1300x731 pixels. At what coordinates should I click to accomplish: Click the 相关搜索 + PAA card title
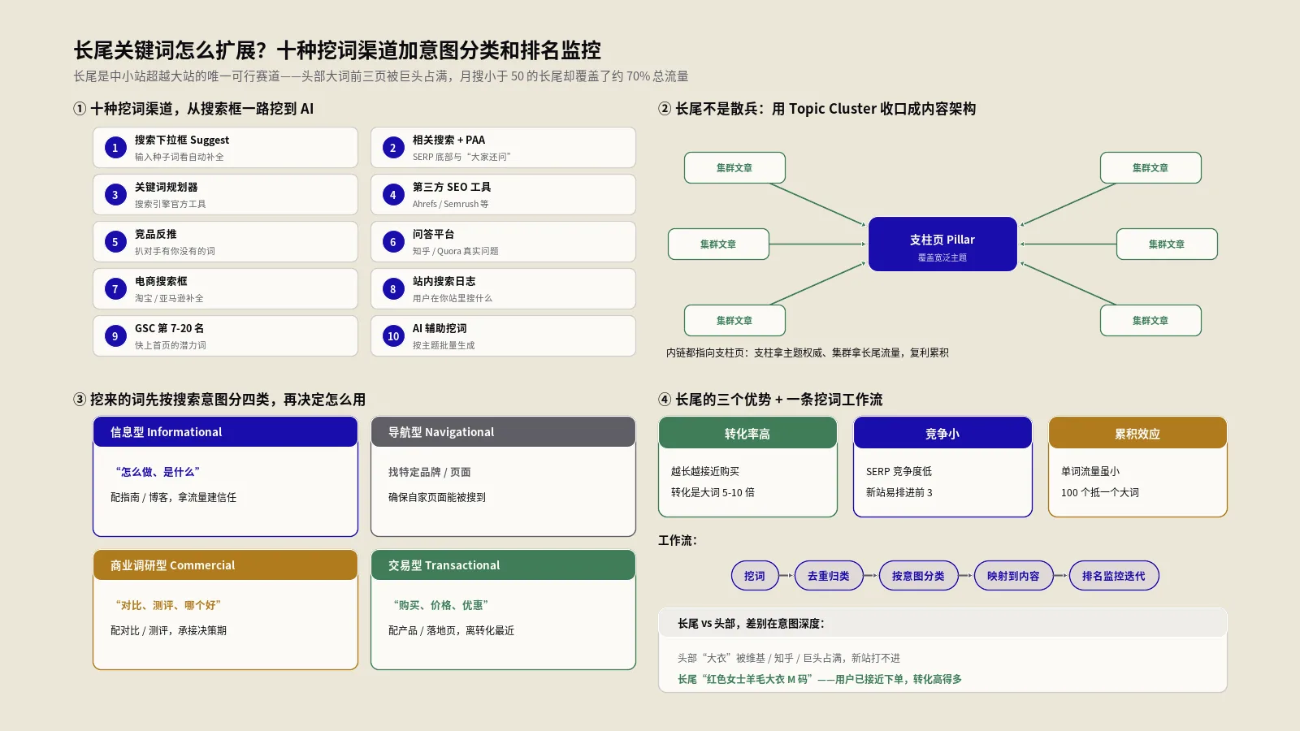coord(448,140)
